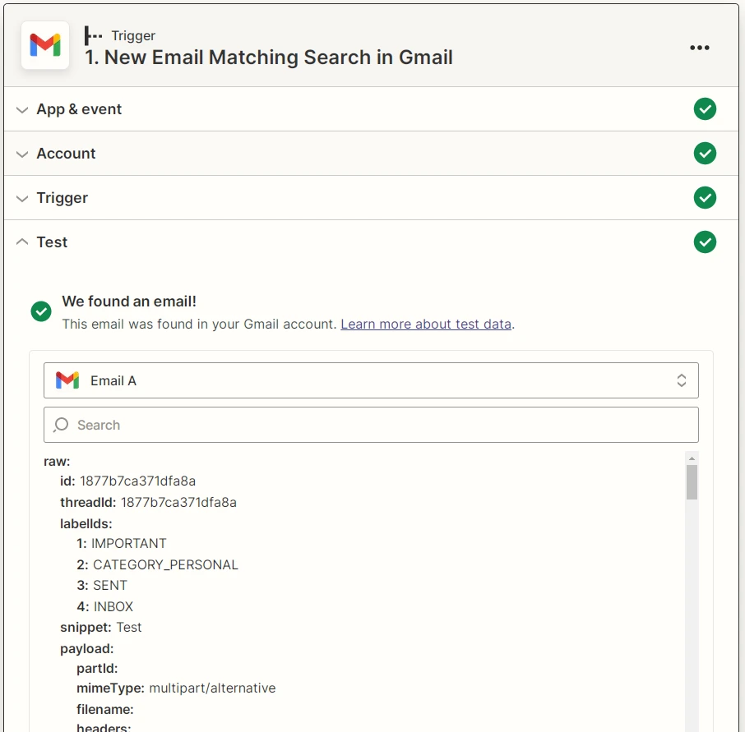Click the success checkmark next to We found an email
Image resolution: width=745 pixels, height=732 pixels.
point(41,311)
